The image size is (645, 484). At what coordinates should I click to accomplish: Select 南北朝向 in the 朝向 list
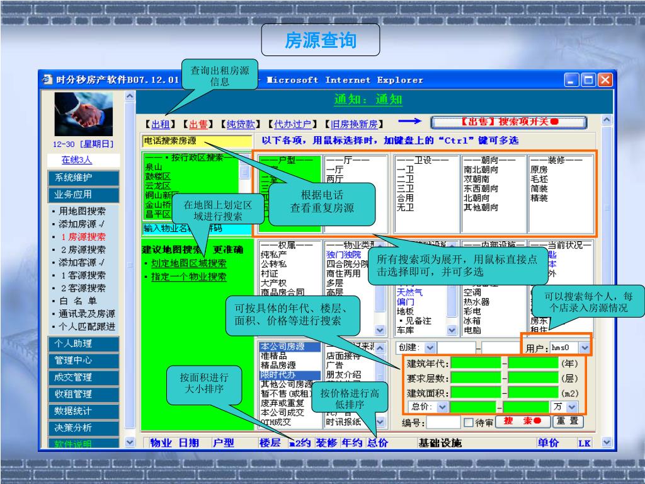pyautogui.click(x=481, y=170)
